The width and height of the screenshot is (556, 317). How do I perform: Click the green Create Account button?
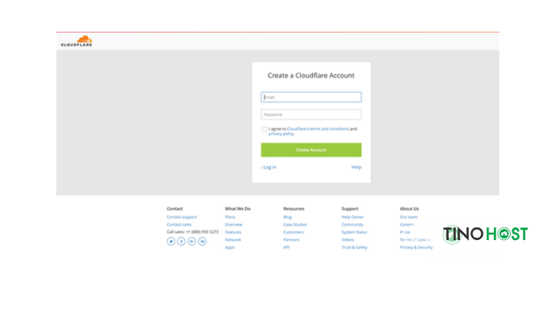(x=311, y=150)
